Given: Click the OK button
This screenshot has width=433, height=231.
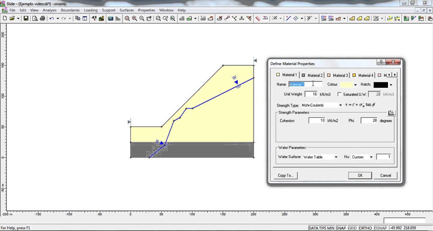Looking at the screenshot, I should click(x=360, y=176).
